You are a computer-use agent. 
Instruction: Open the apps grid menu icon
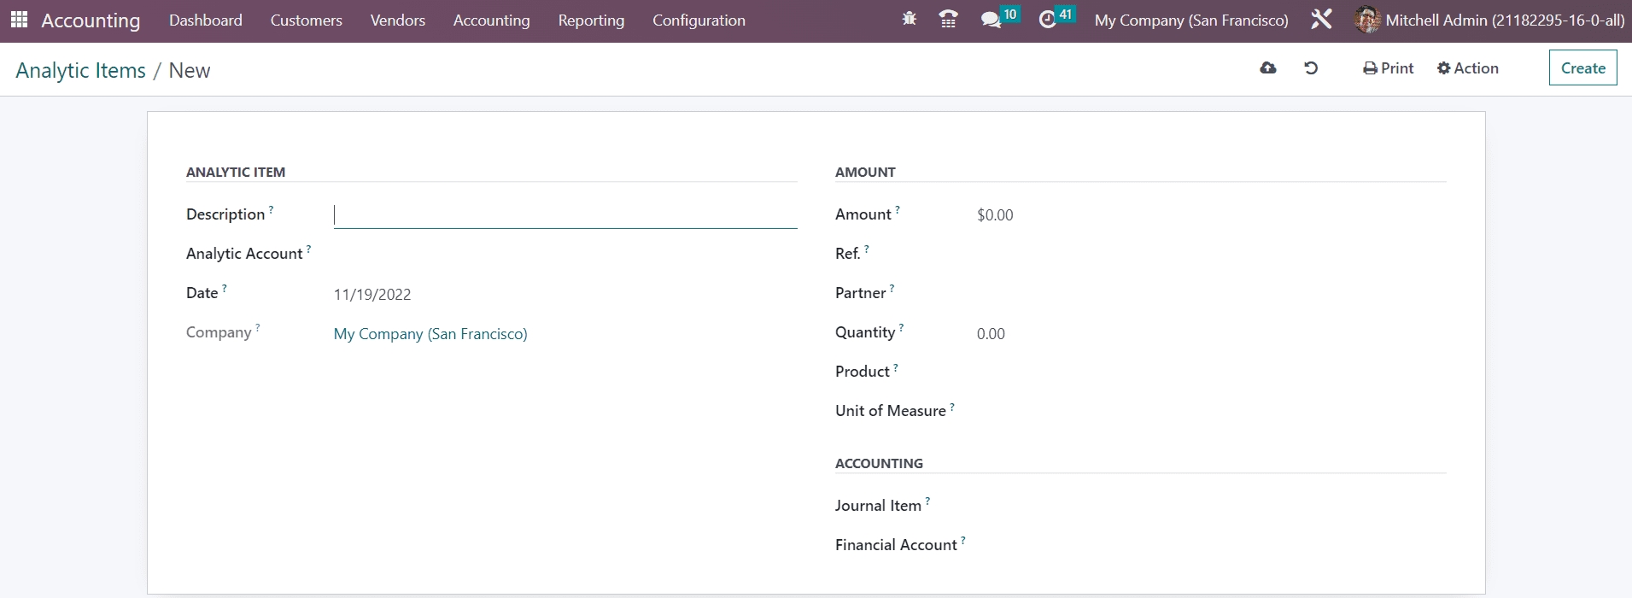19,20
